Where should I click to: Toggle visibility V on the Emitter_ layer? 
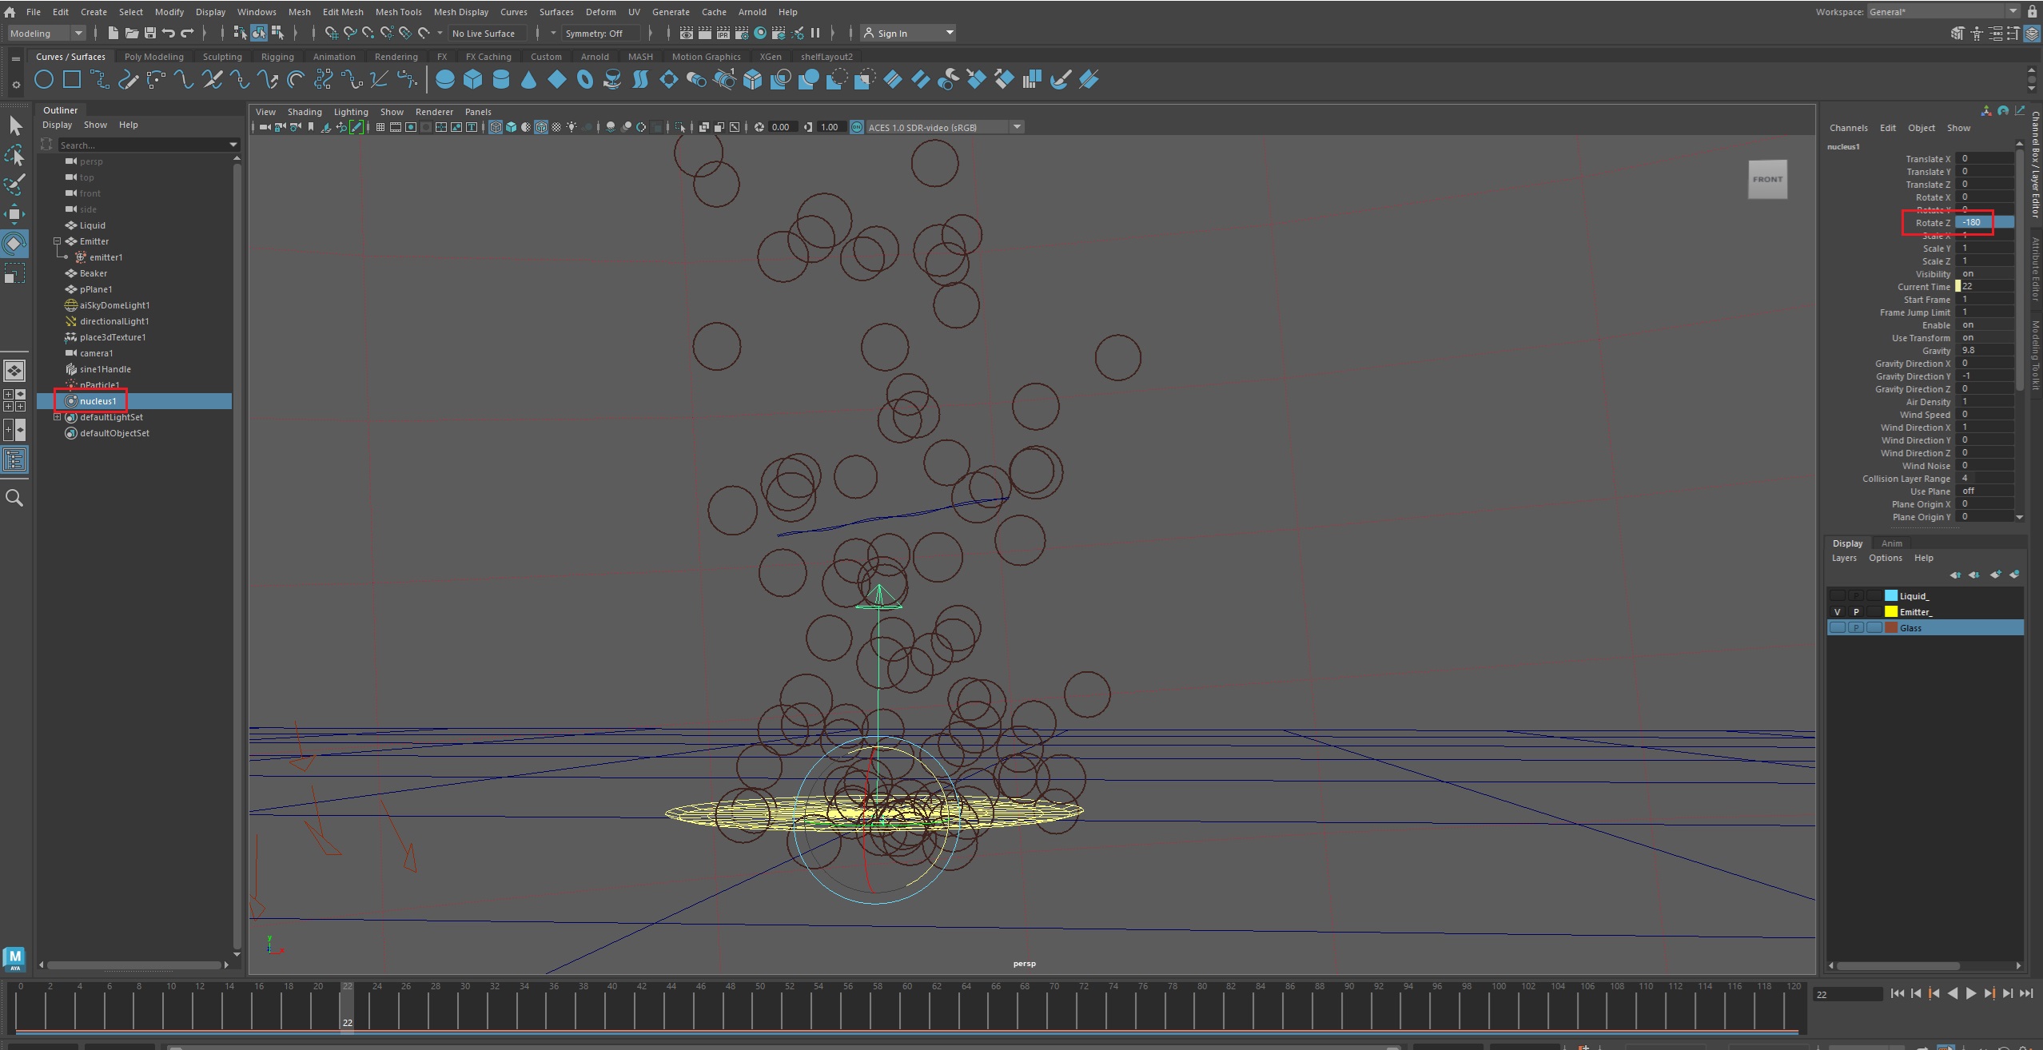point(1837,611)
